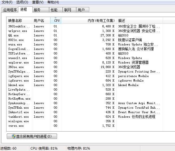Image resolution: width=175 pixels, height=151 pixels.
Task: Click 显示所有用户的进程(S) button
Action: (x=32, y=136)
